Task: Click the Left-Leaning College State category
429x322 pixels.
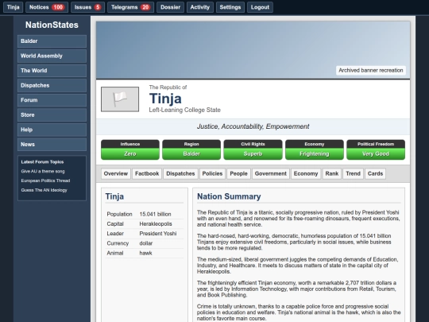Action: [184, 110]
